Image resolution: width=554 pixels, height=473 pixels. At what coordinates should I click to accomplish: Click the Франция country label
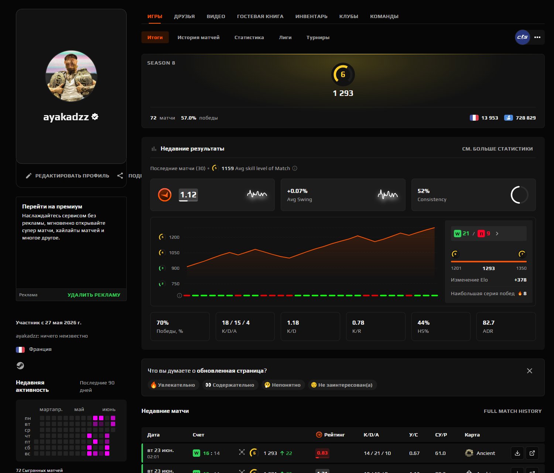40,349
